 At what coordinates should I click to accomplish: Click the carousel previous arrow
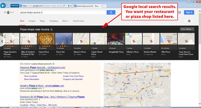coord(2,41)
